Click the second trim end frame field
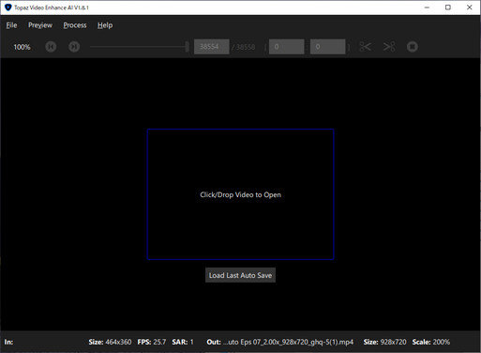This screenshot has width=481, height=353. (x=328, y=47)
